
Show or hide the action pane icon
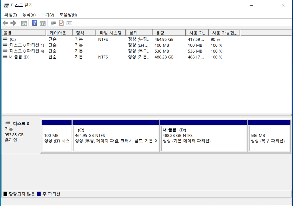point(43,23)
